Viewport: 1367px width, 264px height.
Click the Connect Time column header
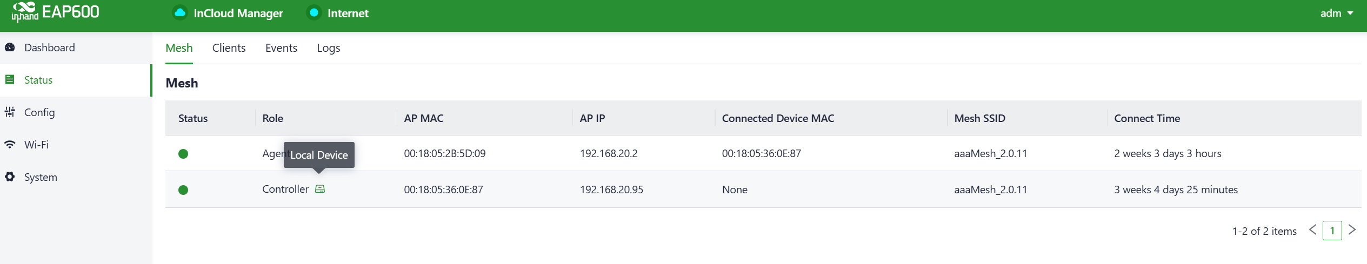[x=1147, y=118]
